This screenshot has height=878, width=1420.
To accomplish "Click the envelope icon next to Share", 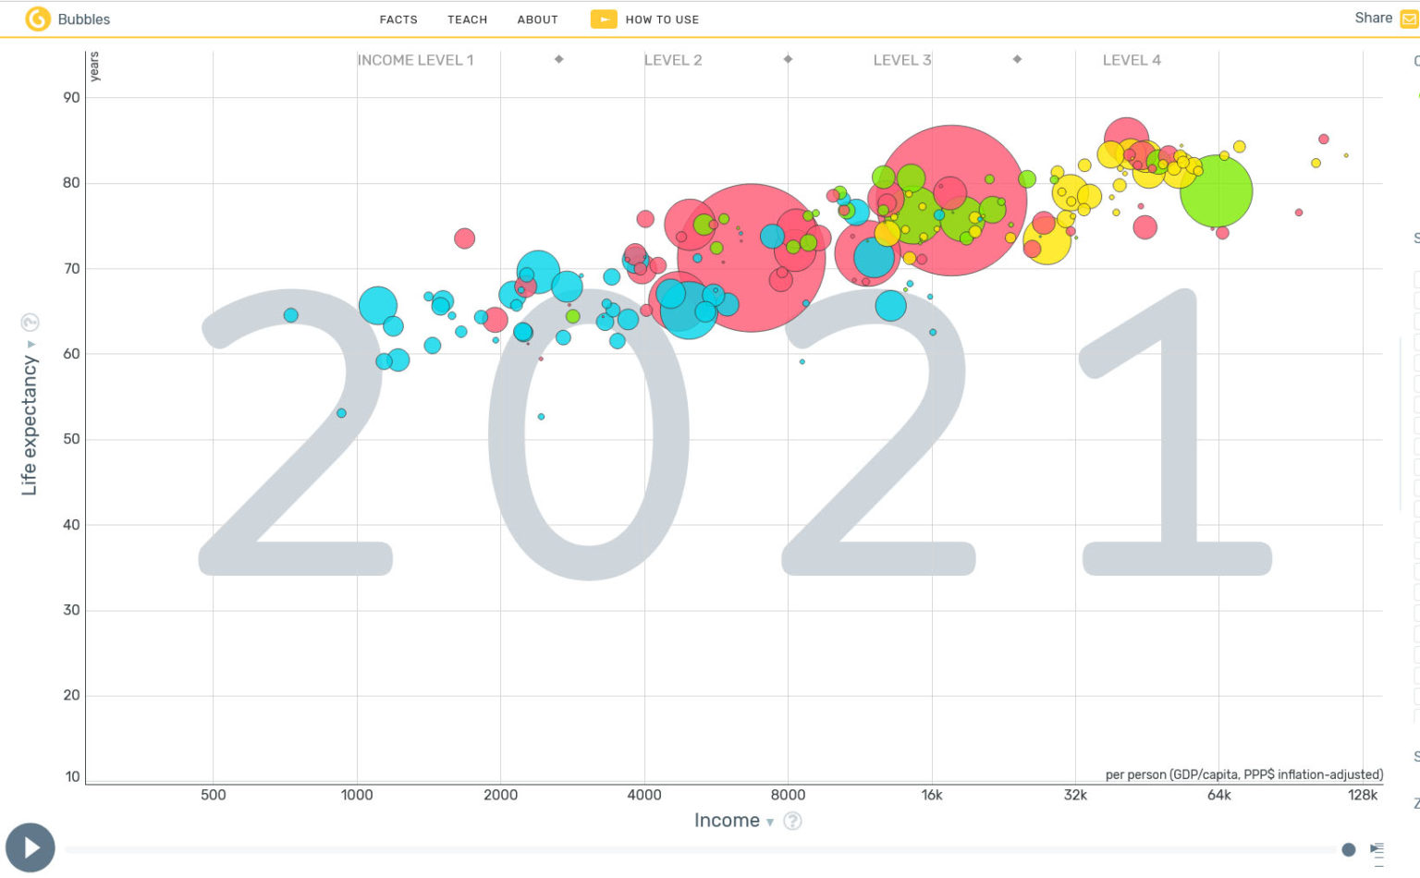I will (1409, 18).
